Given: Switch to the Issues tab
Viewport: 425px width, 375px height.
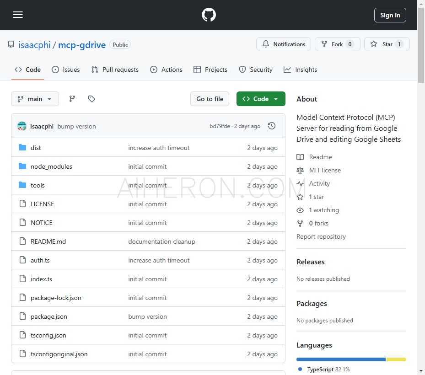Looking at the screenshot, I should click(65, 70).
